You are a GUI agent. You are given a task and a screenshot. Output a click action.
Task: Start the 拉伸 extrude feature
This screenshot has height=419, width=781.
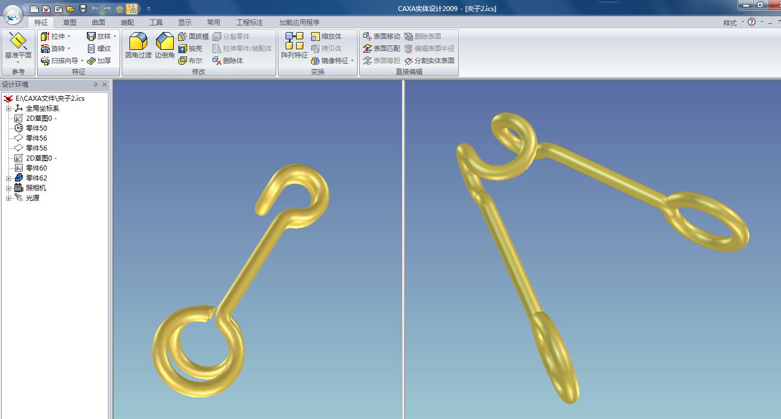(x=53, y=37)
